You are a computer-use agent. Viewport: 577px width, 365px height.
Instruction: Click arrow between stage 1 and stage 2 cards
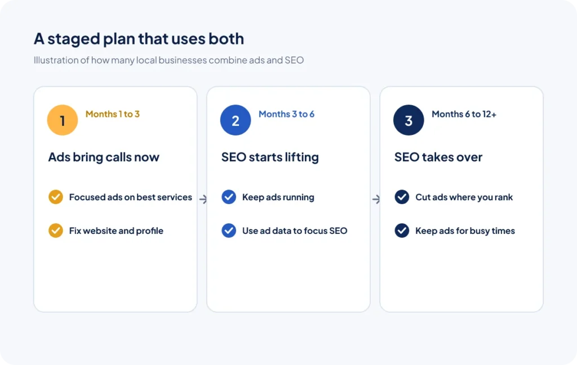tap(203, 200)
